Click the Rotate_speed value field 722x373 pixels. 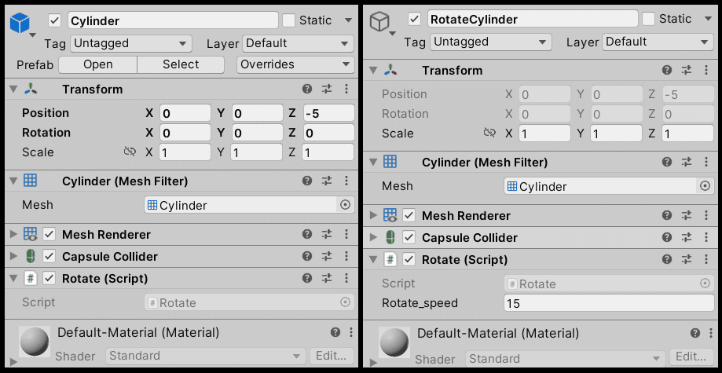609,303
